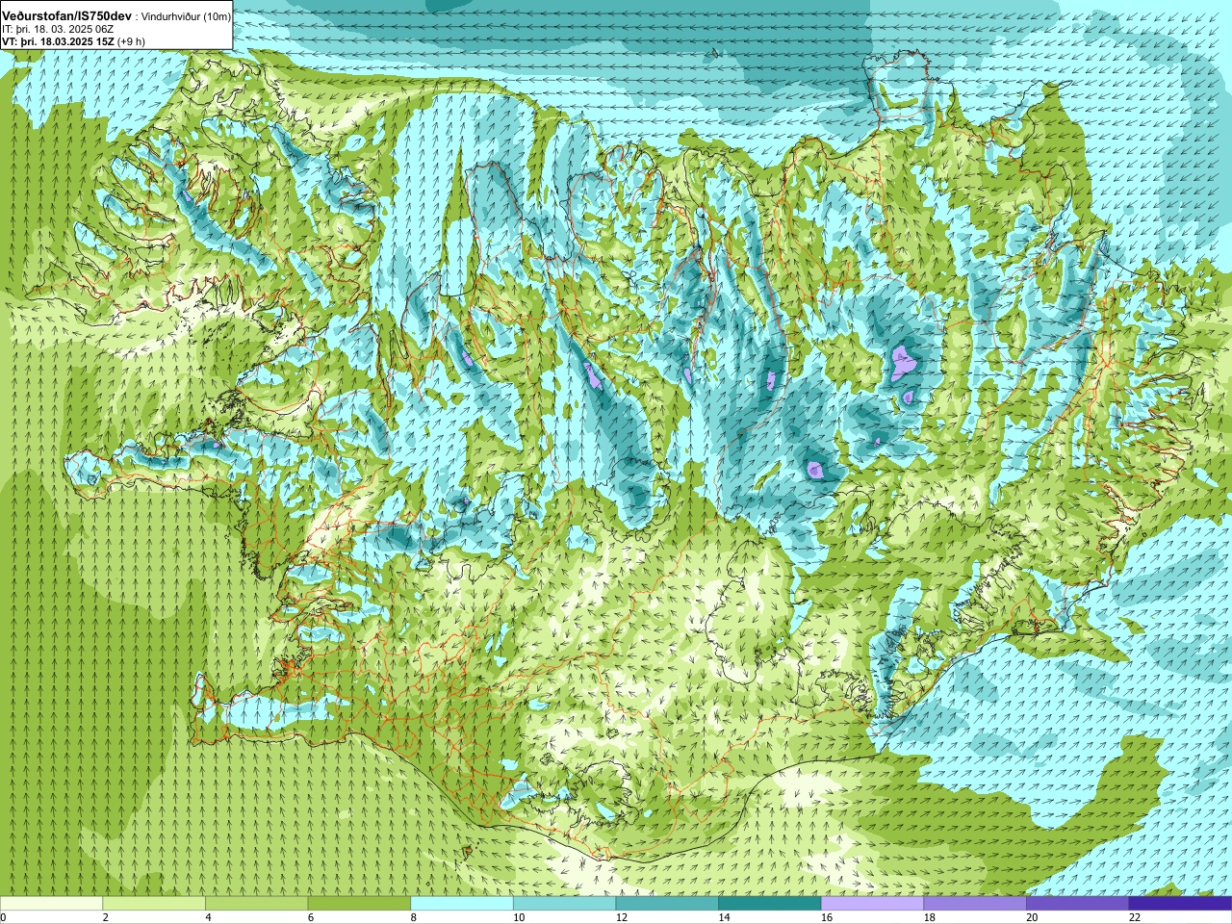Click the legend scale label "0"
This screenshot has width=1232, height=924.
click(3, 917)
